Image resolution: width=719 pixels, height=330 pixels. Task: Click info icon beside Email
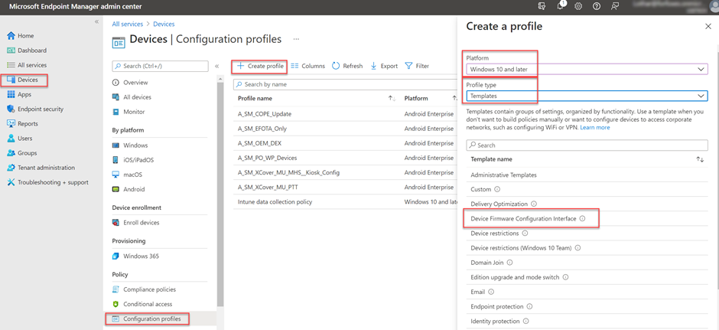tap(491, 292)
